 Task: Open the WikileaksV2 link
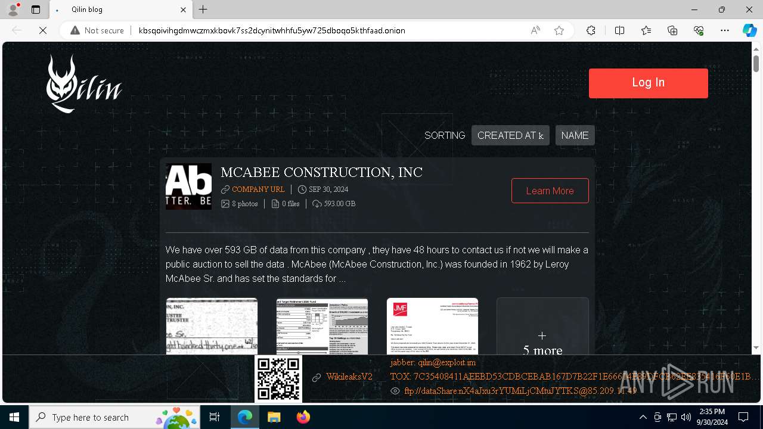pyautogui.click(x=349, y=377)
